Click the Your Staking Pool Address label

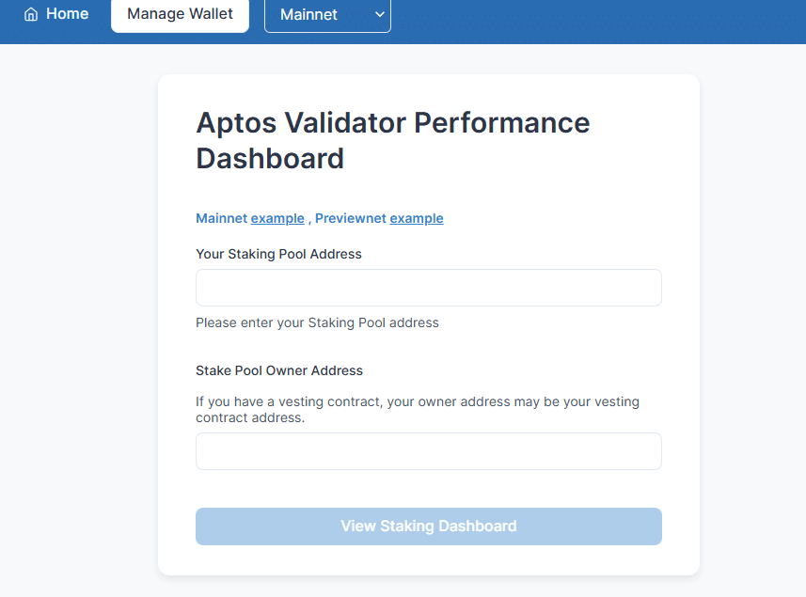click(278, 254)
